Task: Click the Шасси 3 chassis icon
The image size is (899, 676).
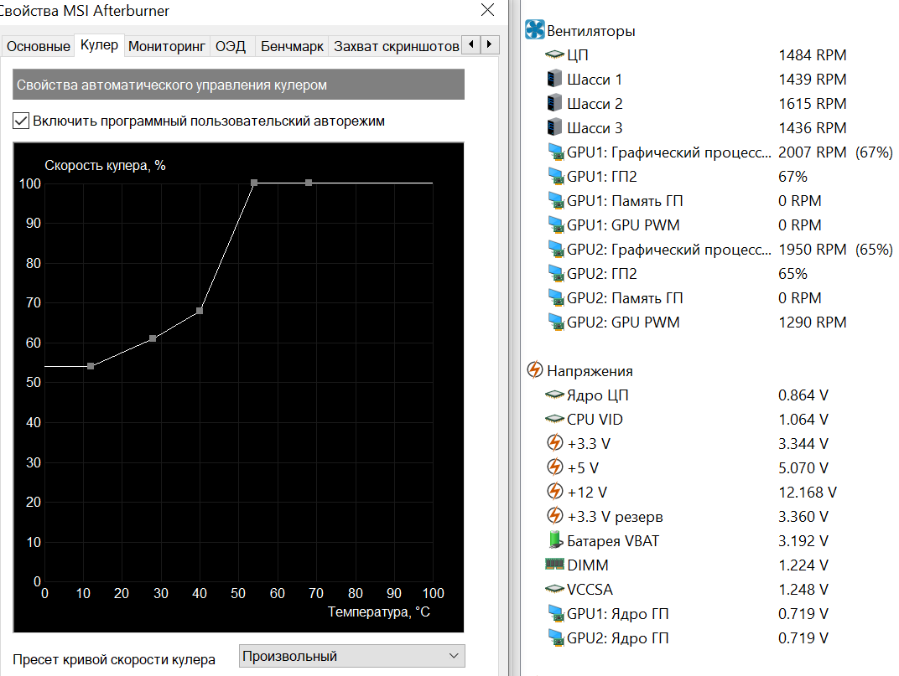Action: point(554,127)
